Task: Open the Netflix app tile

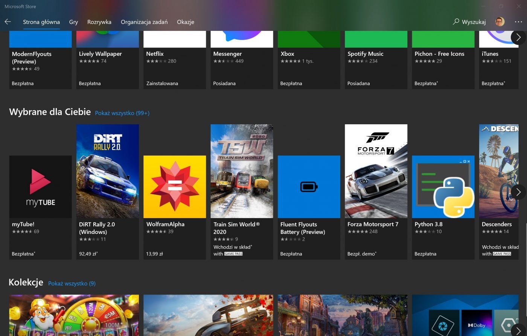Action: (175, 60)
